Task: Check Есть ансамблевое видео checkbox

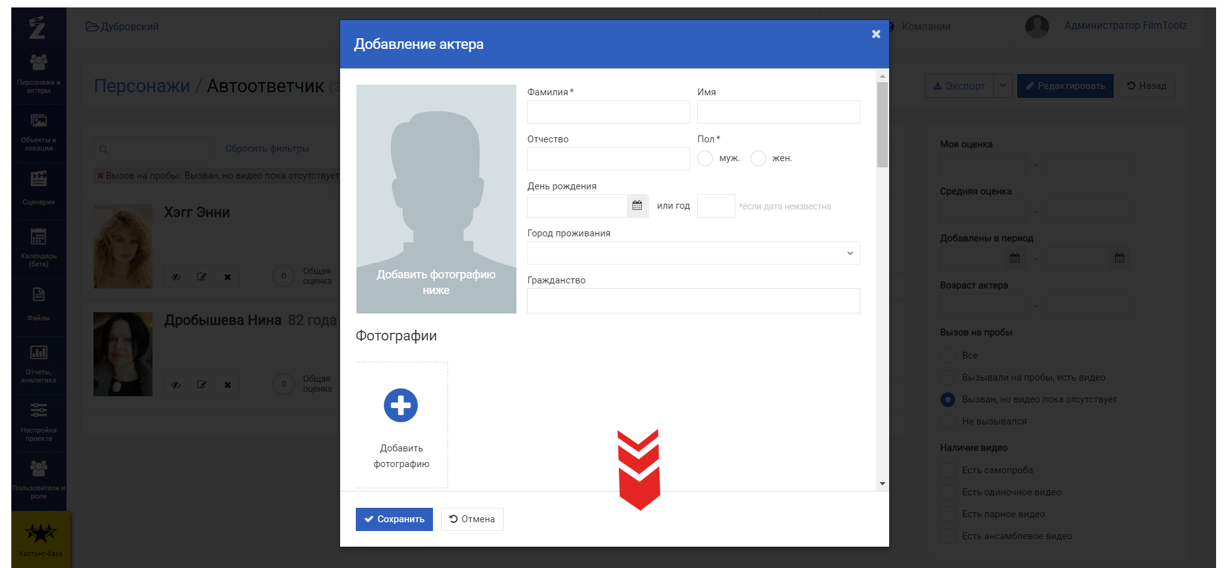Action: point(948,536)
